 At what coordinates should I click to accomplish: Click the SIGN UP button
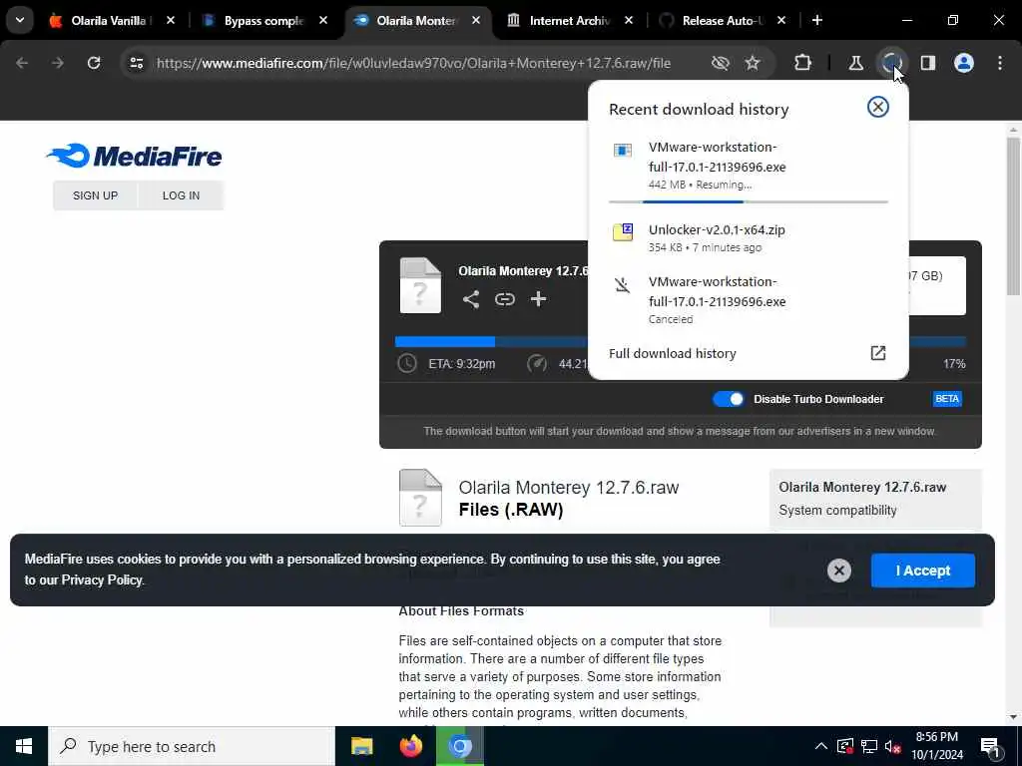click(95, 195)
